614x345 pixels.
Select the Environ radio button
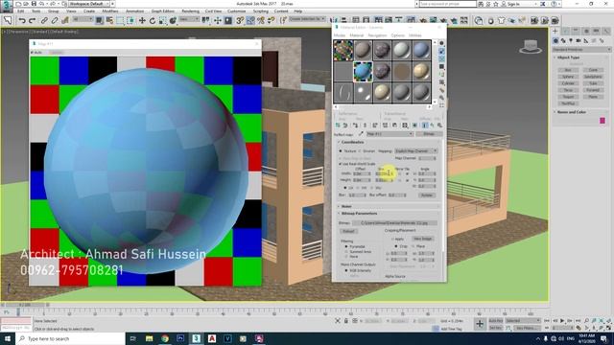coord(360,151)
